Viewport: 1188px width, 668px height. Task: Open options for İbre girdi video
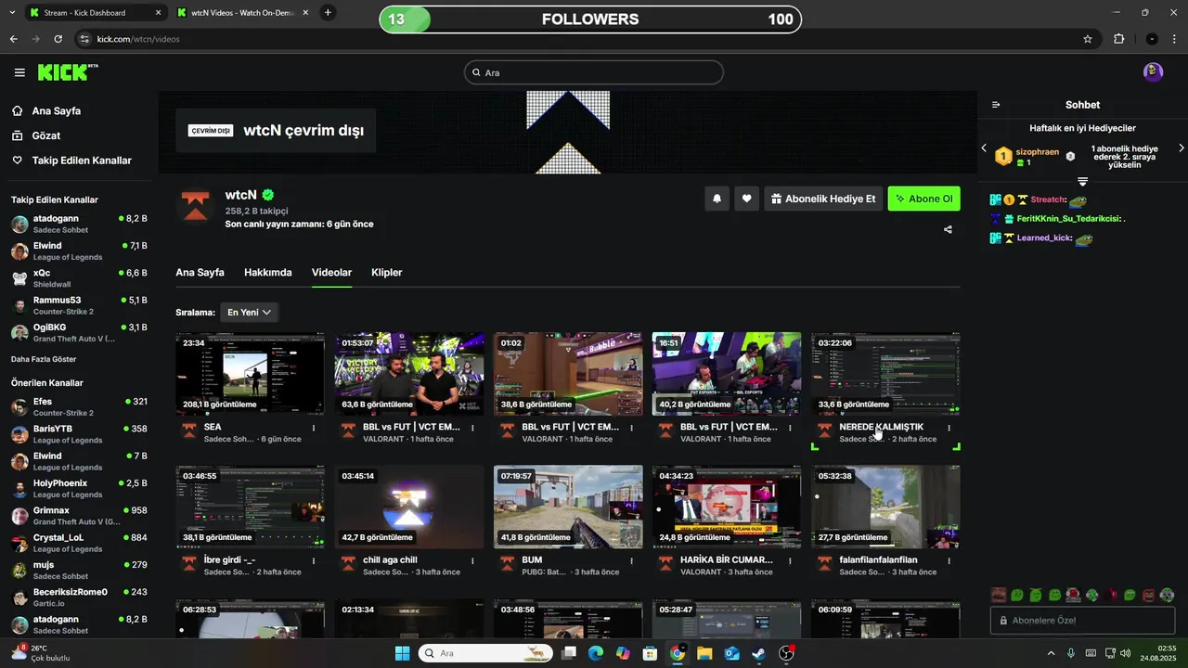click(x=314, y=561)
